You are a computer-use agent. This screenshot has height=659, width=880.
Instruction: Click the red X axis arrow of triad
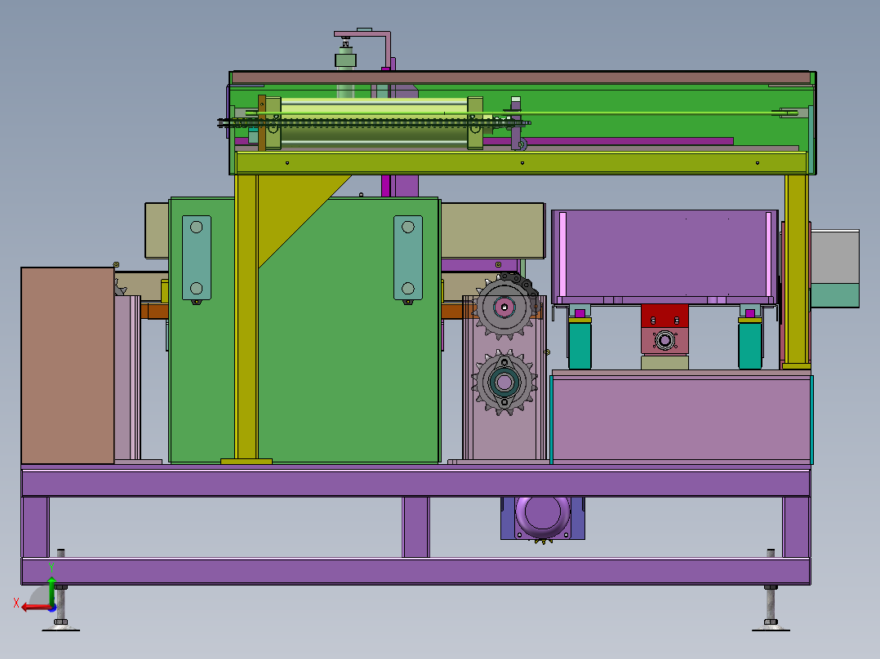click(35, 607)
